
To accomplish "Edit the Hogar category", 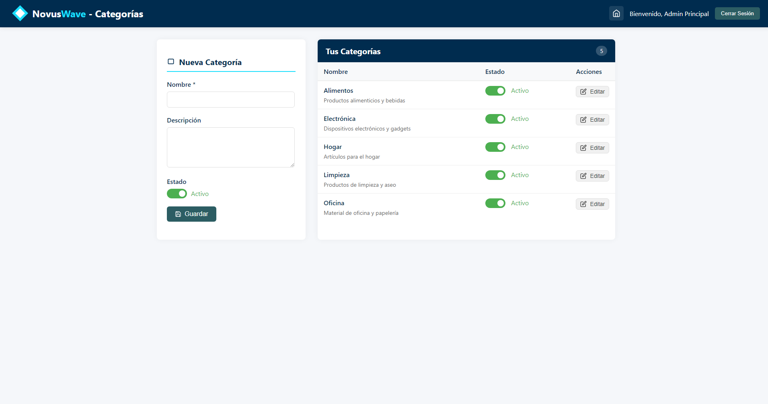I will coord(592,148).
